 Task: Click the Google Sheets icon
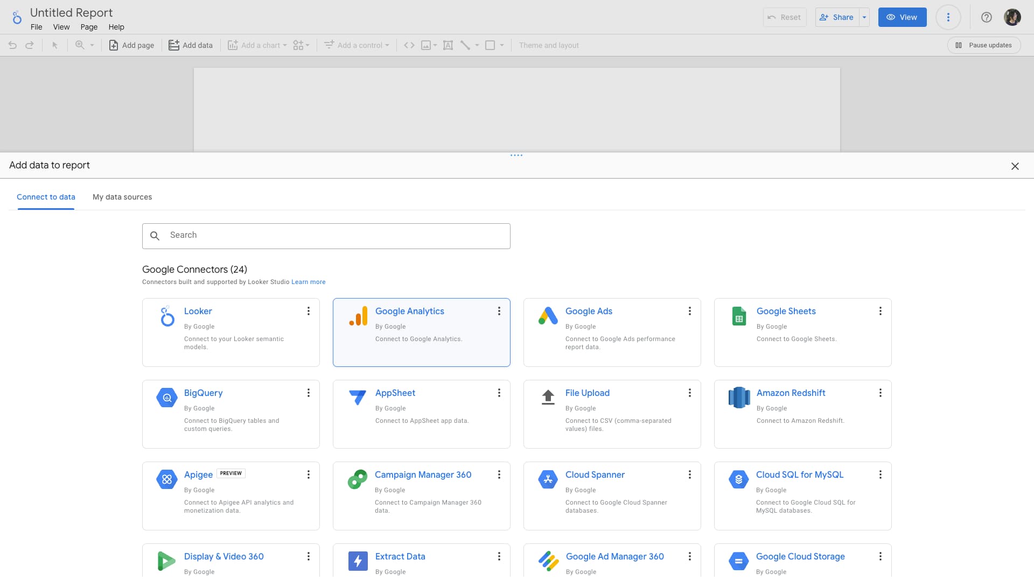pyautogui.click(x=739, y=316)
